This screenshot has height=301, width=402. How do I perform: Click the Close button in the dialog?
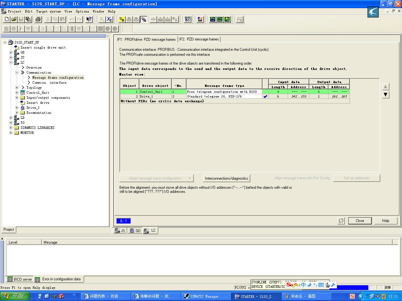[360, 221]
